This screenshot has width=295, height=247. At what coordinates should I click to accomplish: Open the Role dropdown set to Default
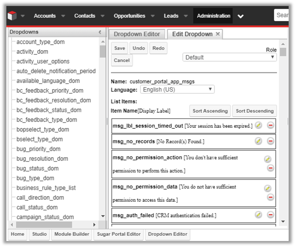click(x=229, y=57)
